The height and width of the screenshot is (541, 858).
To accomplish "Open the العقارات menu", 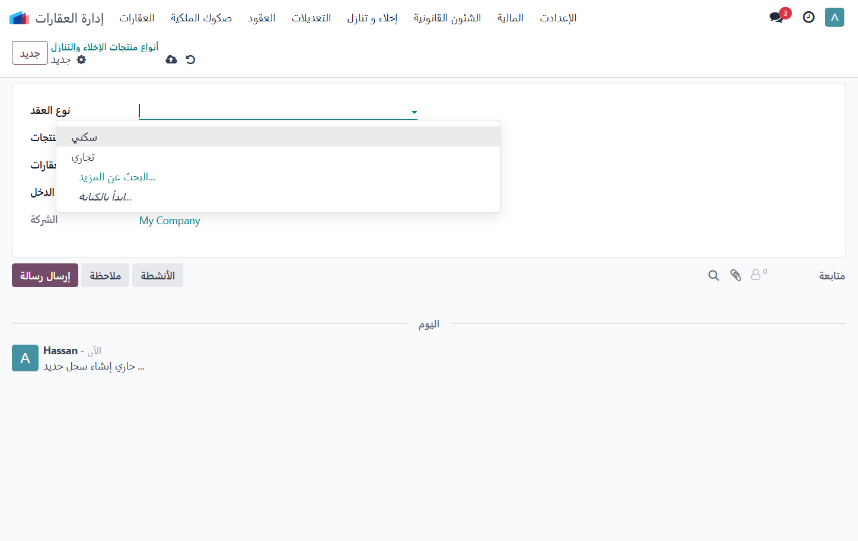I will pyautogui.click(x=137, y=18).
